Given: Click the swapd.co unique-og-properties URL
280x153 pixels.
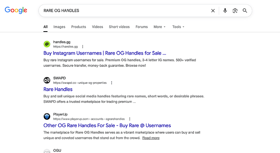Looking at the screenshot, I should [x=80, y=83].
